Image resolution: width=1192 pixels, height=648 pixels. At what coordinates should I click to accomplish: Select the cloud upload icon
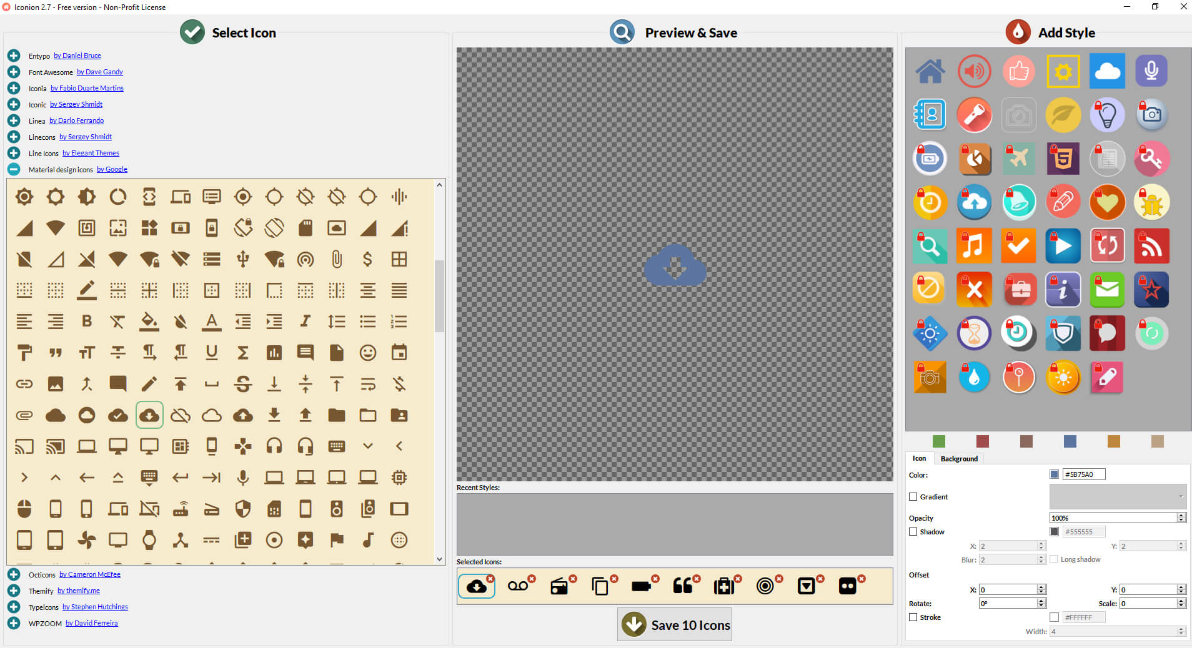coord(243,415)
